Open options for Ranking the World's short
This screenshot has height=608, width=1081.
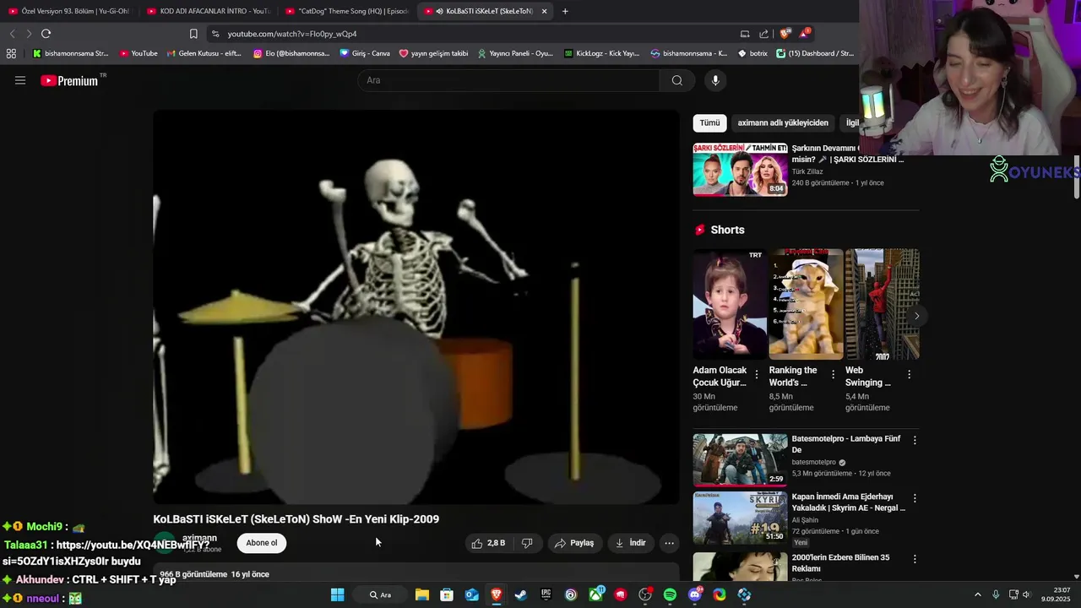tap(833, 374)
